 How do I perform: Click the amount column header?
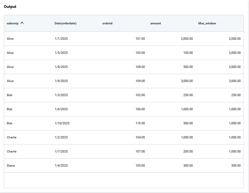(156, 23)
